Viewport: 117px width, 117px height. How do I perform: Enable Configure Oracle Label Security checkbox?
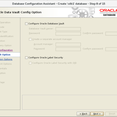[26, 58]
